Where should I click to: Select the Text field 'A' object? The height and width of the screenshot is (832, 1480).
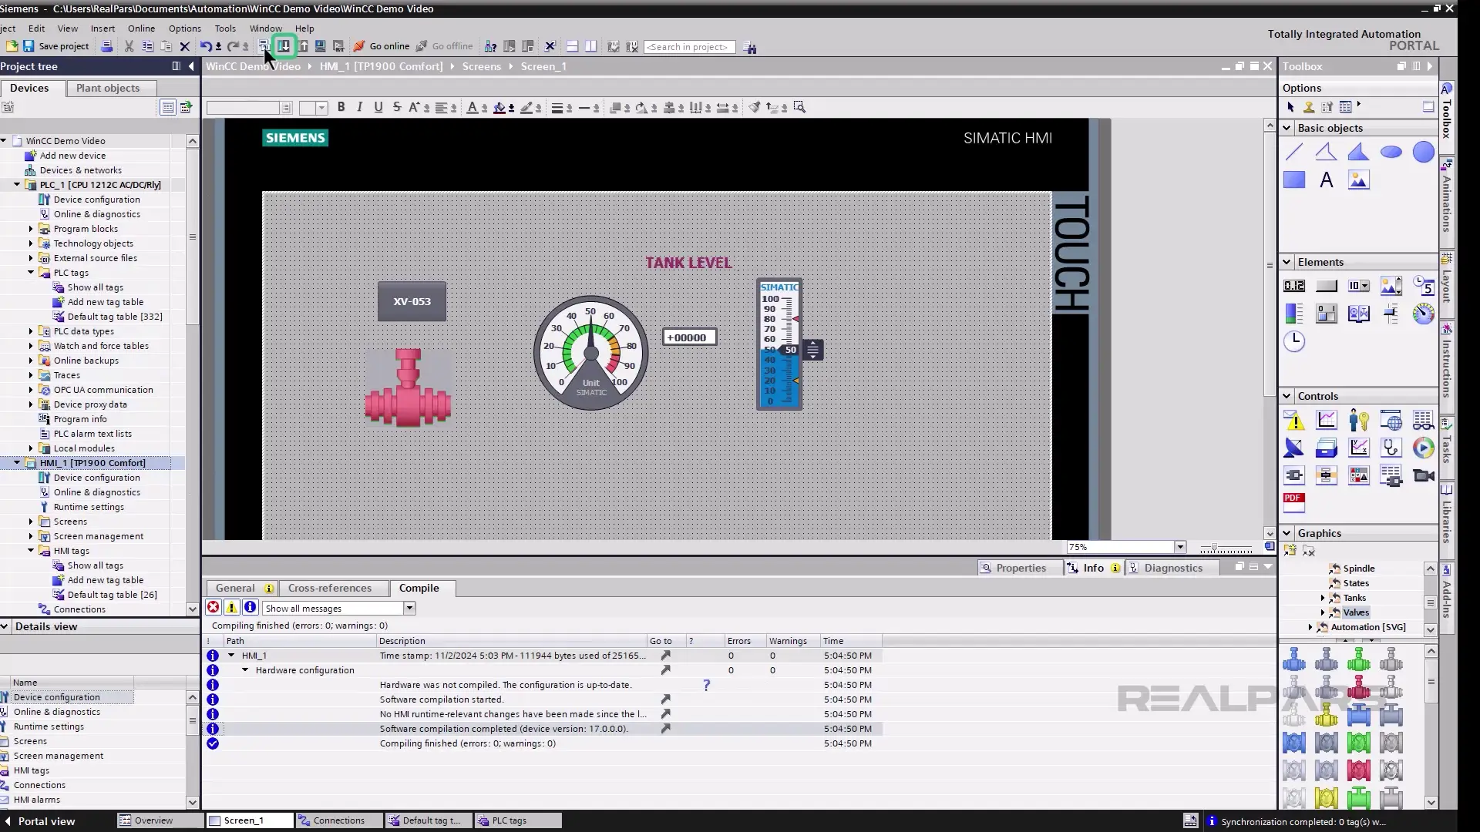click(x=1327, y=180)
